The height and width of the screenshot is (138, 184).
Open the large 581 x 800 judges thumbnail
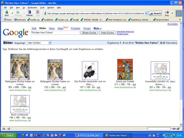(20, 67)
